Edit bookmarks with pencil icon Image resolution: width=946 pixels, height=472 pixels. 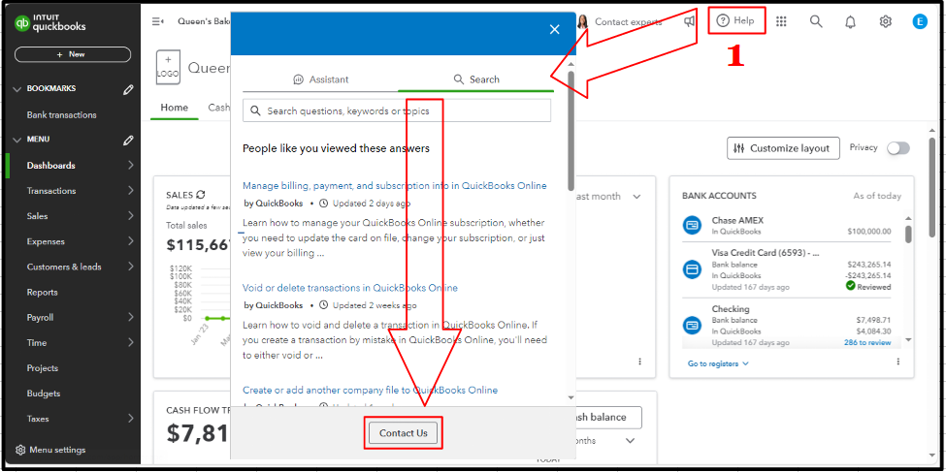[128, 90]
